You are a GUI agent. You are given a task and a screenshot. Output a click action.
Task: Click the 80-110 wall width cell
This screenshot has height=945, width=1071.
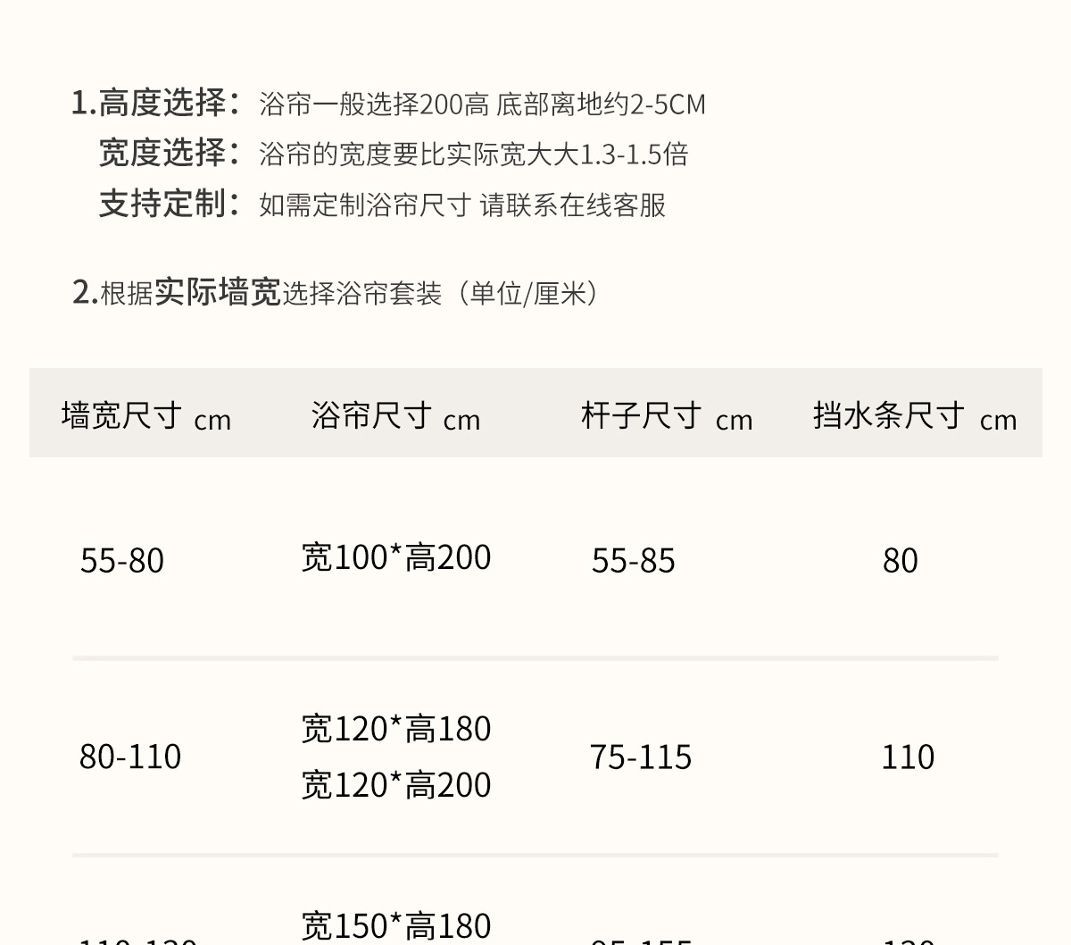click(x=130, y=757)
